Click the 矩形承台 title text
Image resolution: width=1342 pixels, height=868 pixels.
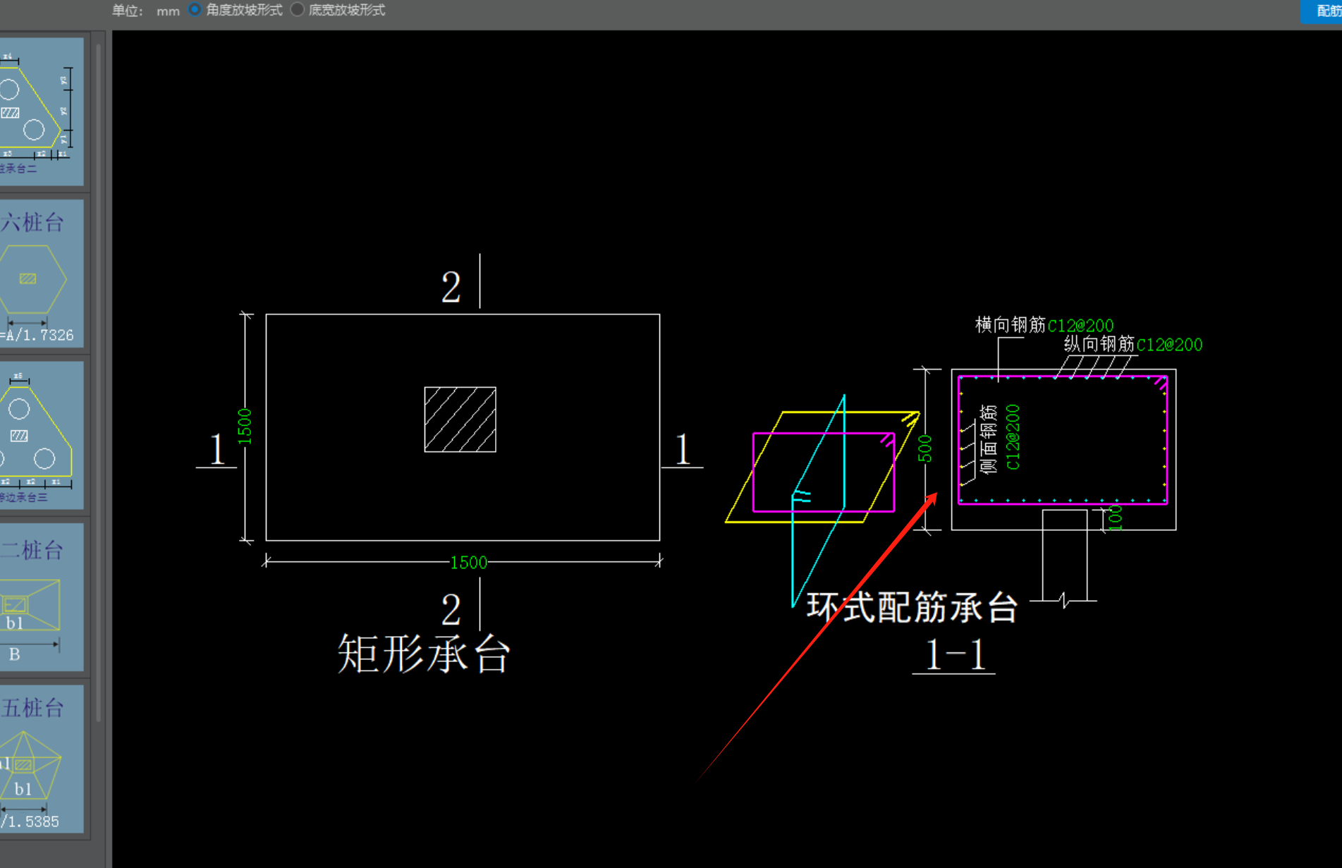(424, 654)
